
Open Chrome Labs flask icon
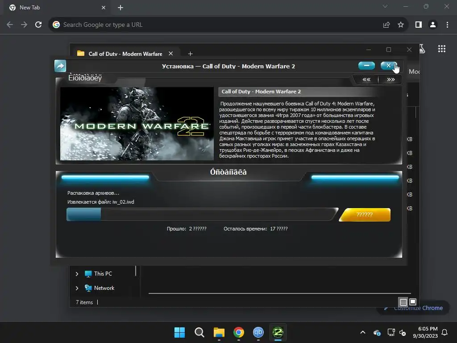click(x=422, y=49)
